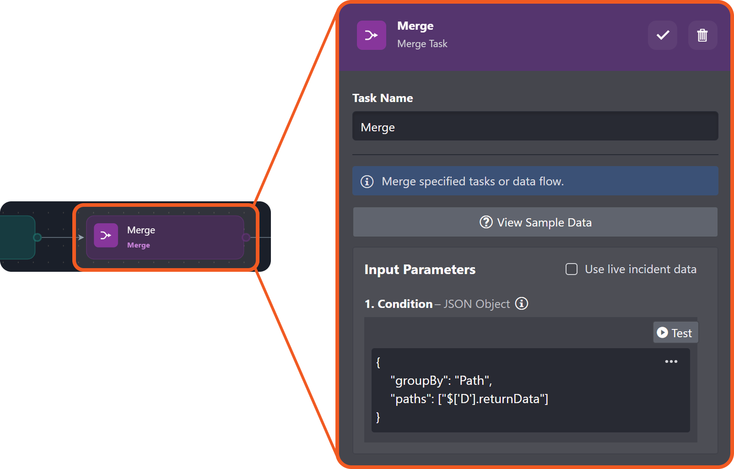Click the groupBy line in the JSON editor
734x469 pixels.
[x=441, y=381]
